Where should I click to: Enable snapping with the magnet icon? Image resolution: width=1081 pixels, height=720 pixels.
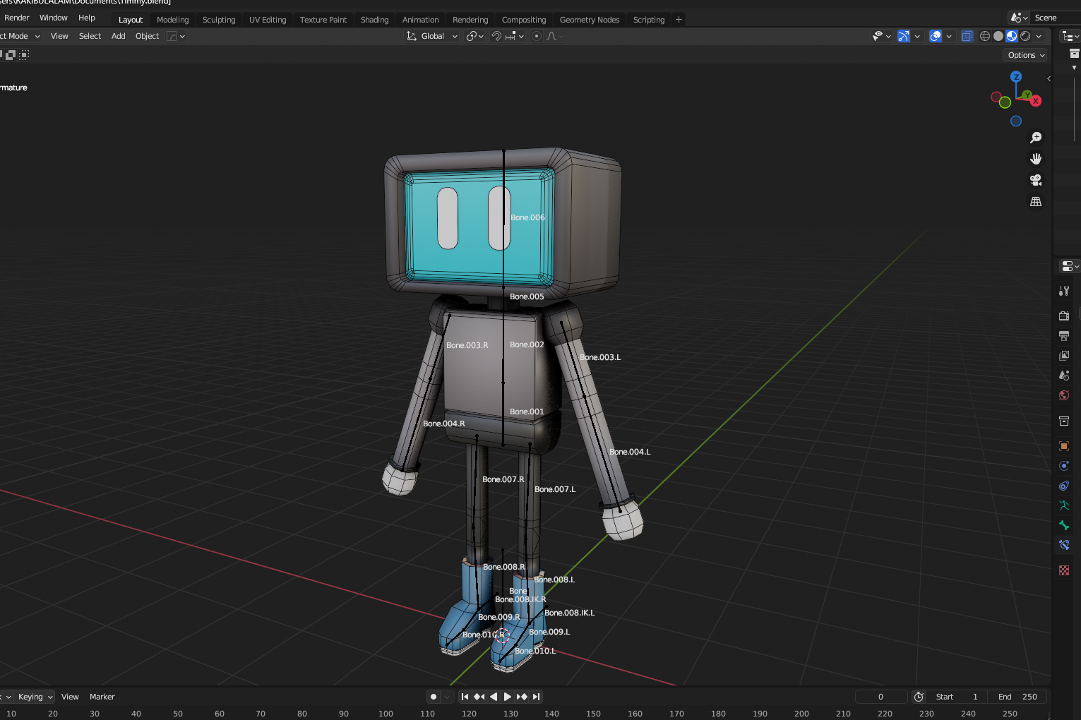(x=496, y=36)
